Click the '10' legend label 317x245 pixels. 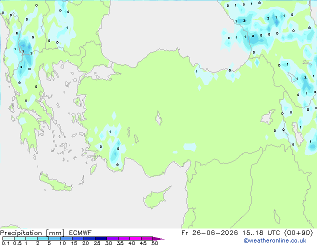[62, 243]
